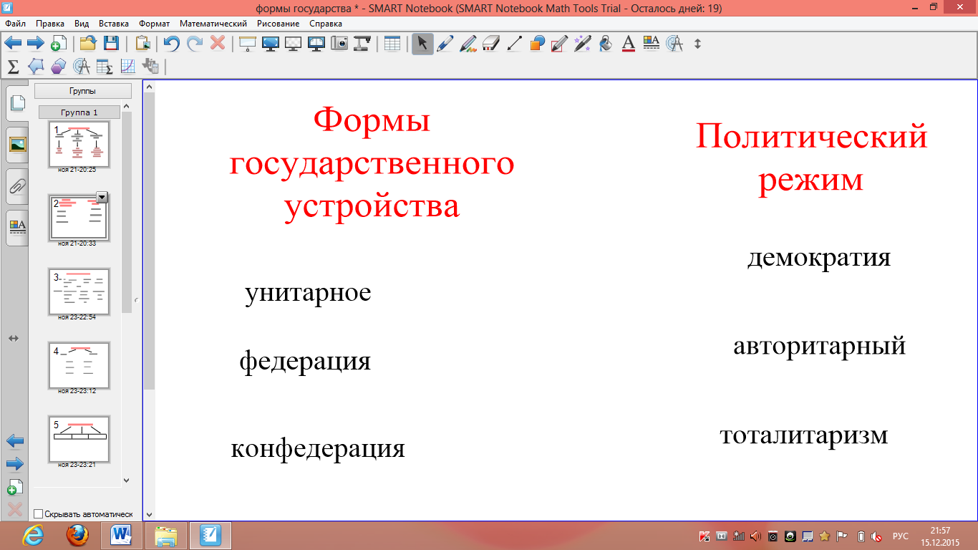Viewport: 978px width, 550px height.
Task: Open the Справка menu
Action: pyautogui.click(x=326, y=24)
